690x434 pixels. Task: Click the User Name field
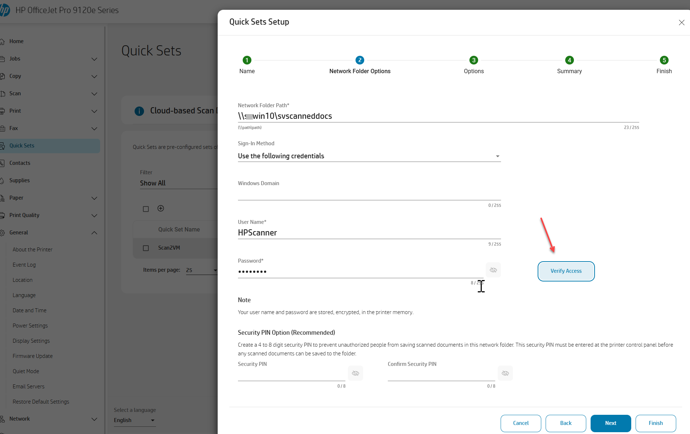click(369, 233)
